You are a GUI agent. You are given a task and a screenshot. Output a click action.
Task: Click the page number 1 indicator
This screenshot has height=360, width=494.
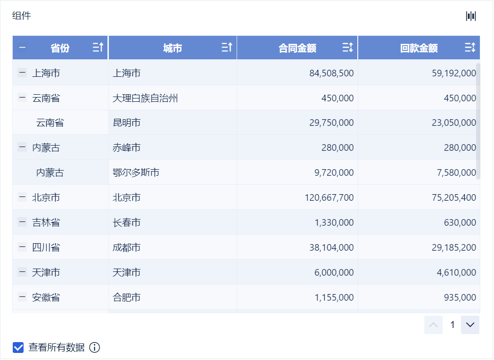coord(453,325)
